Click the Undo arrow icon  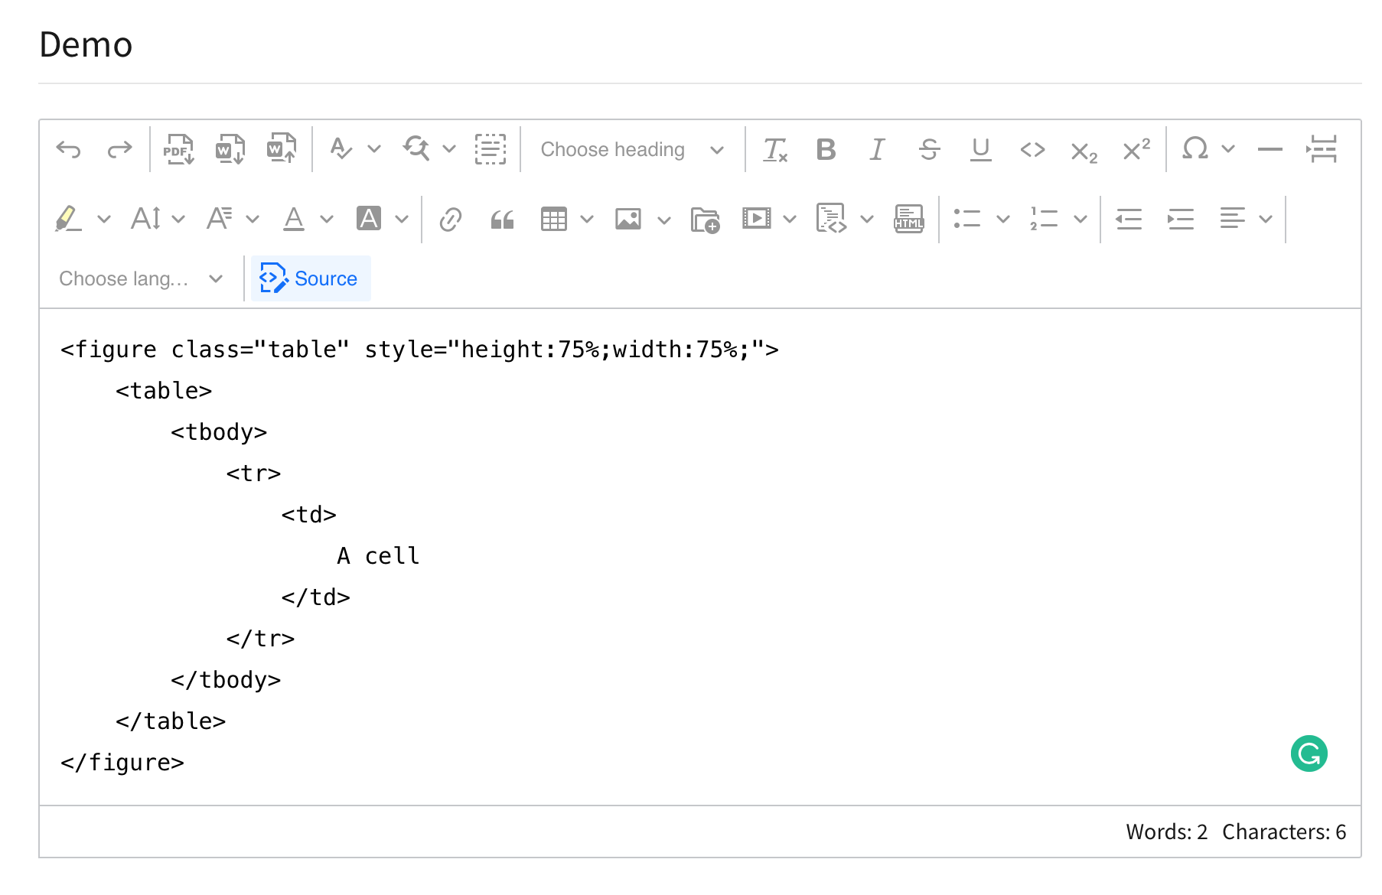click(69, 149)
